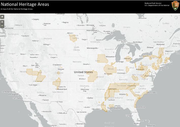Click the United States country label
The width and height of the screenshot is (180, 127).
pyautogui.click(x=83, y=72)
